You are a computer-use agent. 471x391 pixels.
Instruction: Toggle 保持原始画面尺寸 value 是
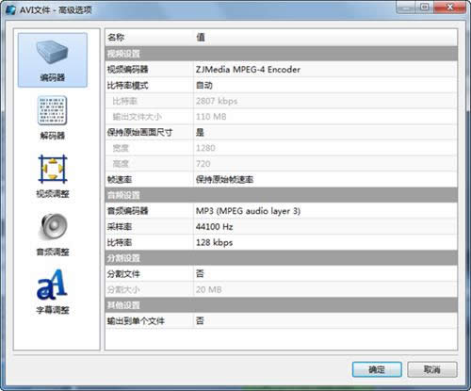(325, 132)
